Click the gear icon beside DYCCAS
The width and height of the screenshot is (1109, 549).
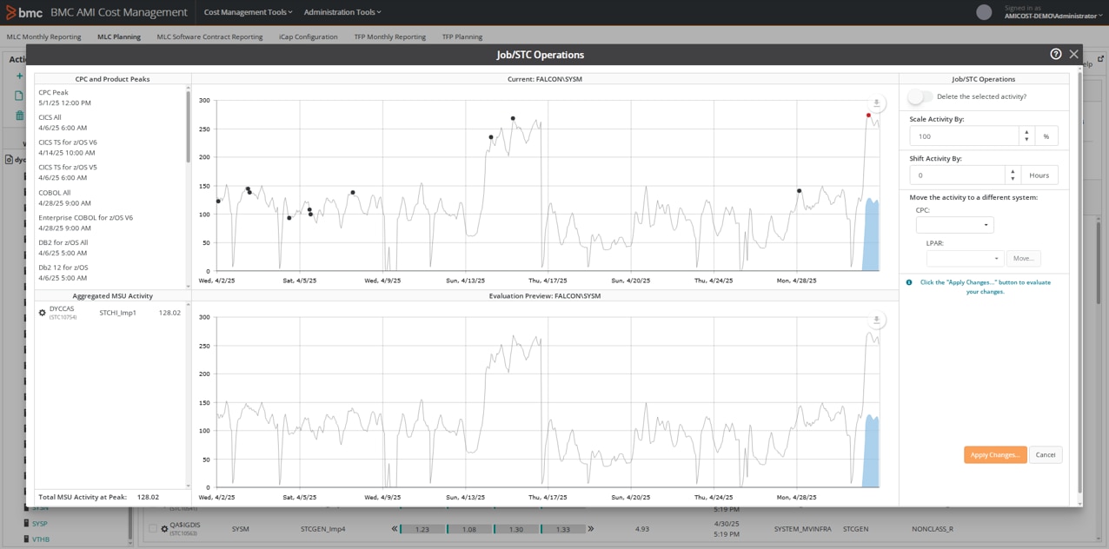(42, 313)
